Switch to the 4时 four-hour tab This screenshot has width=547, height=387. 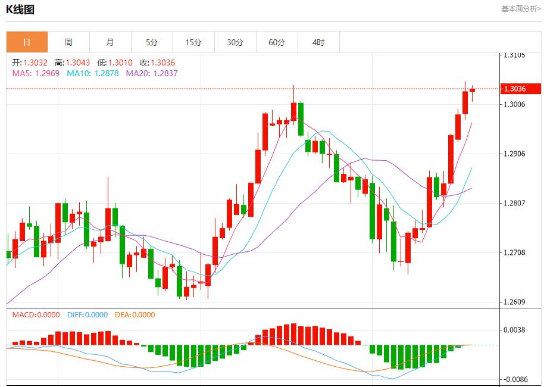pos(318,42)
